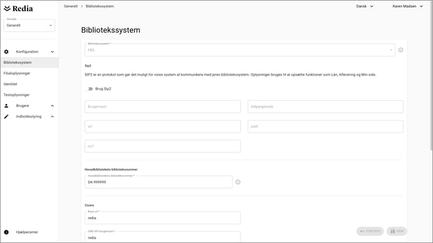Focus the Brugernavn input field

click(x=162, y=106)
